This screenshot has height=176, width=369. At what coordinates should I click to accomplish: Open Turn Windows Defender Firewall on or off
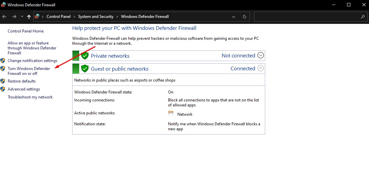click(x=29, y=71)
